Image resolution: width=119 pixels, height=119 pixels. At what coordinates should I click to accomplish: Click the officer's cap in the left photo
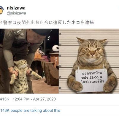42,32
